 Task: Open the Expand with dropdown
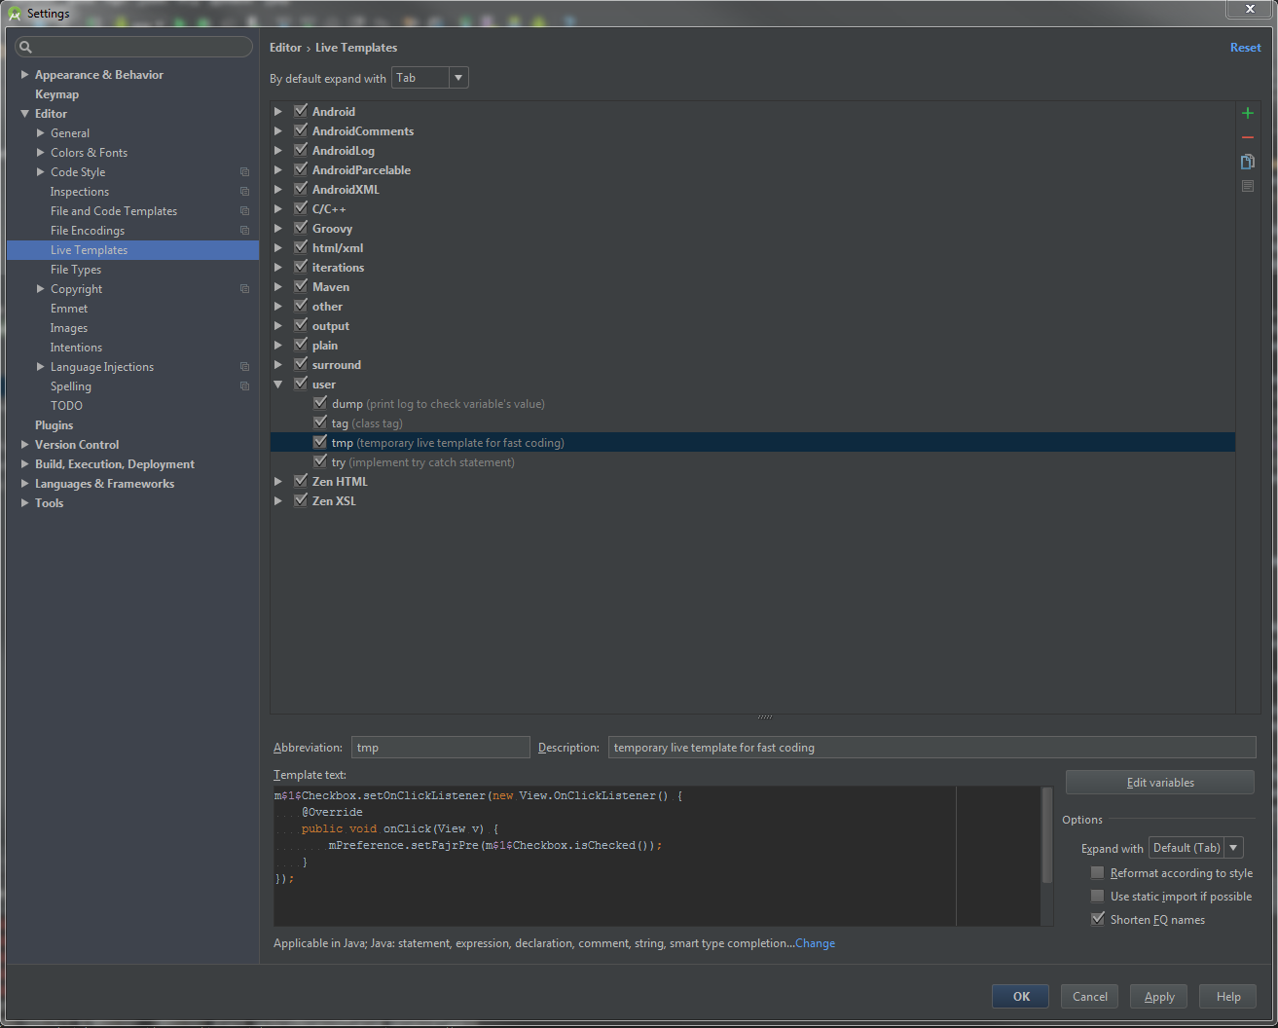click(1232, 847)
